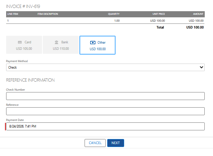Click the credit card icon

coord(20,42)
